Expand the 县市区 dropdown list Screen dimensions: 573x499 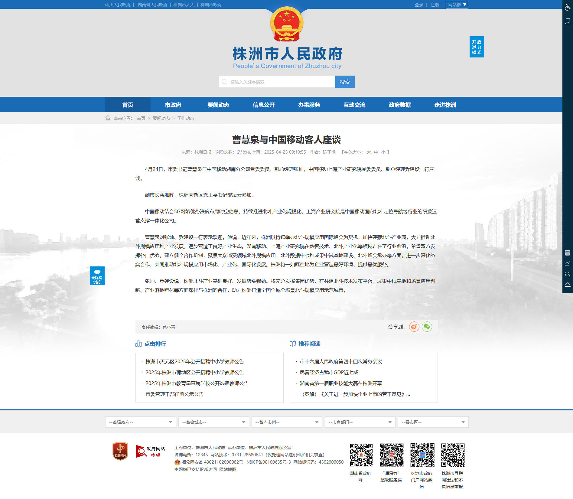(433, 422)
